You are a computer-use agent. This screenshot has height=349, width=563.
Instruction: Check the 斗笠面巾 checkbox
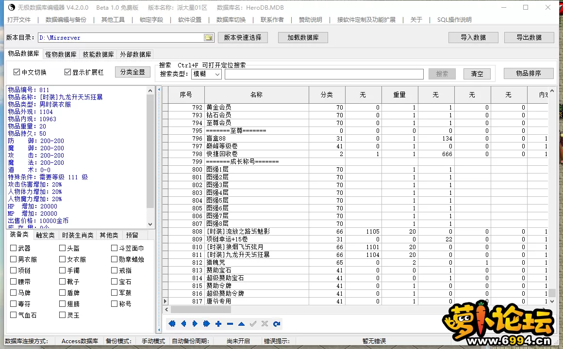point(114,248)
